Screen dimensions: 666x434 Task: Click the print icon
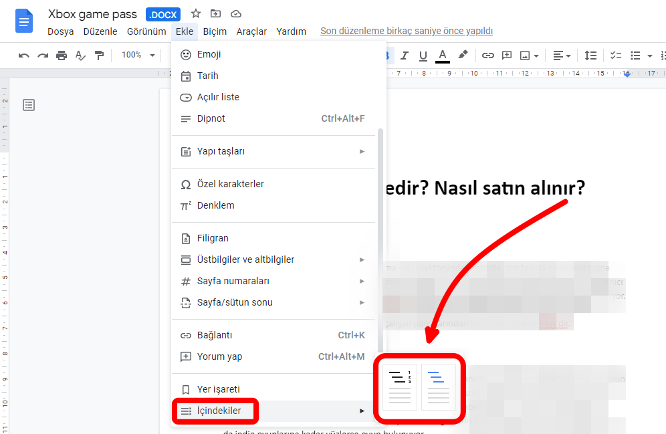[x=62, y=56]
